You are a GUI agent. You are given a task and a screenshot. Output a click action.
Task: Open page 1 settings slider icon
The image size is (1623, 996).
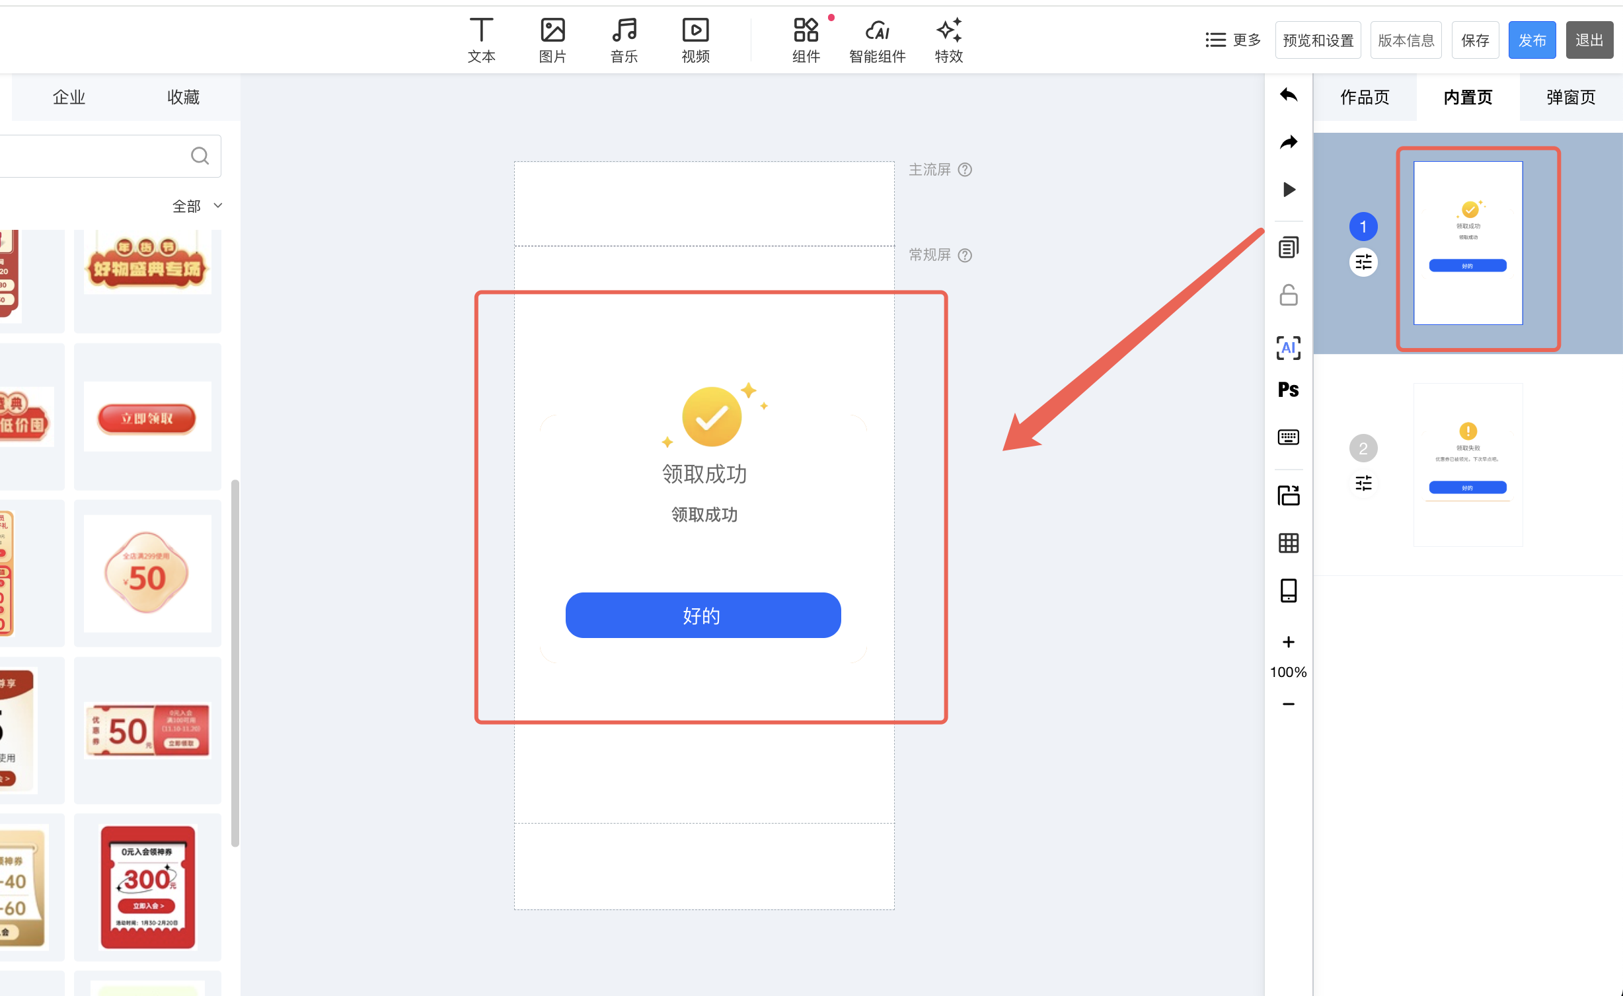tap(1363, 263)
